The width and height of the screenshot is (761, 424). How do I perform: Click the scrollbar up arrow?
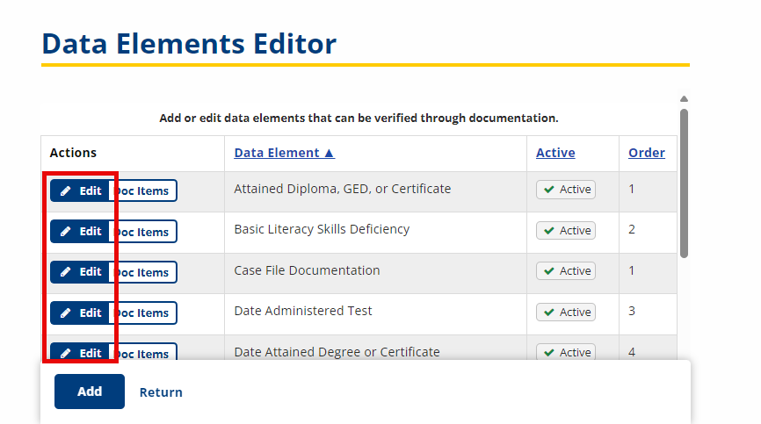click(x=684, y=99)
